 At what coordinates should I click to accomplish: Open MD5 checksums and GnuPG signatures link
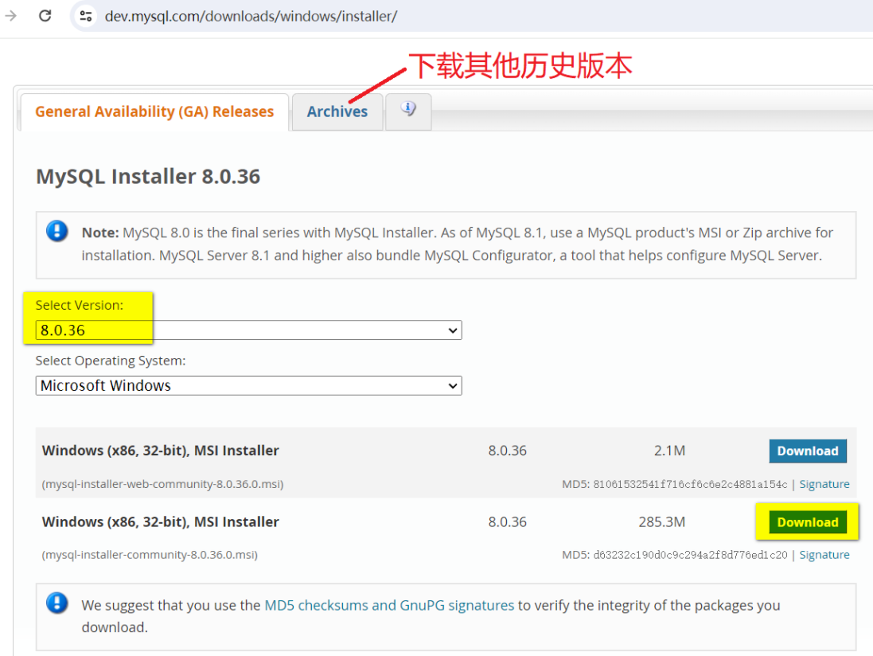point(389,605)
